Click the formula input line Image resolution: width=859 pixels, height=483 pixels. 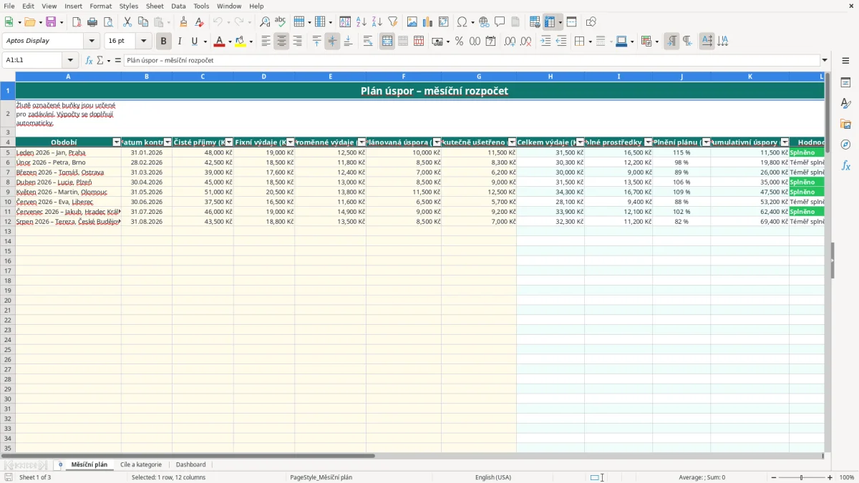pos(471,60)
